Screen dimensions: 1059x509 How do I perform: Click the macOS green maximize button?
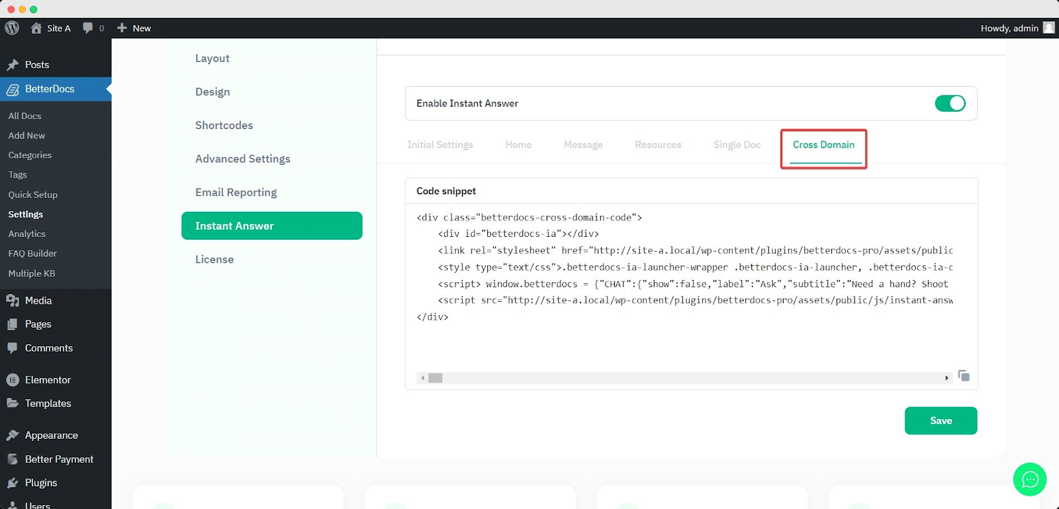[33, 9]
